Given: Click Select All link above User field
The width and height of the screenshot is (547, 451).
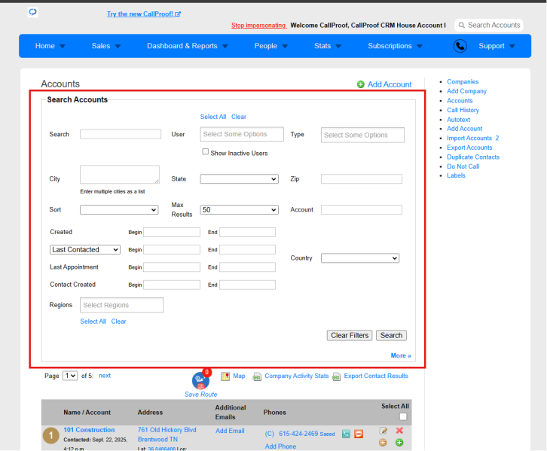Looking at the screenshot, I should (x=213, y=117).
